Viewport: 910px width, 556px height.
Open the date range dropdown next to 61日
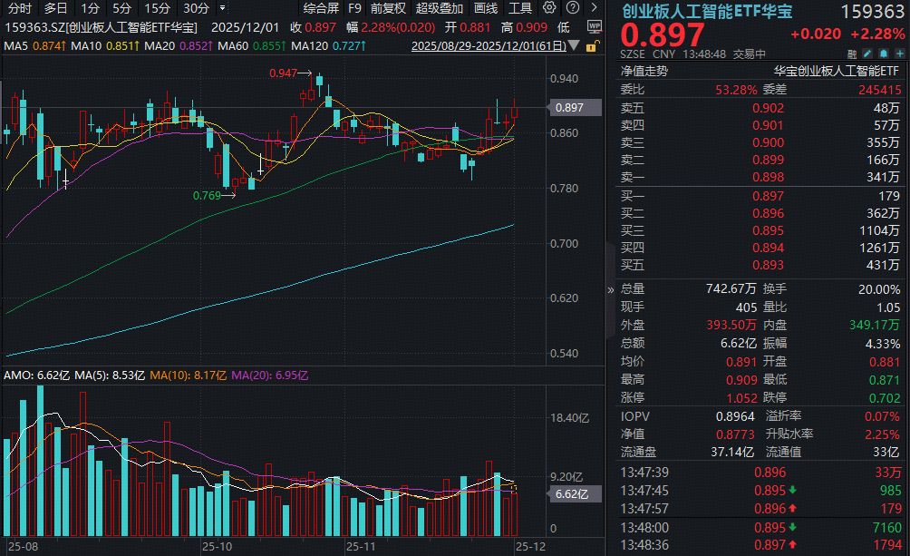point(573,45)
